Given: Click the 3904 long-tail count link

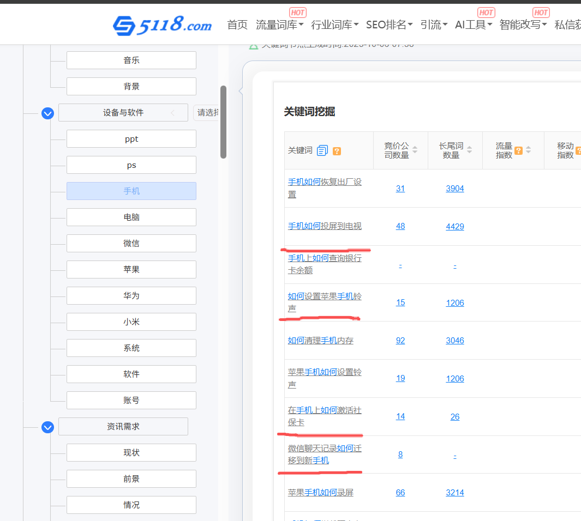Looking at the screenshot, I should pyautogui.click(x=454, y=188).
